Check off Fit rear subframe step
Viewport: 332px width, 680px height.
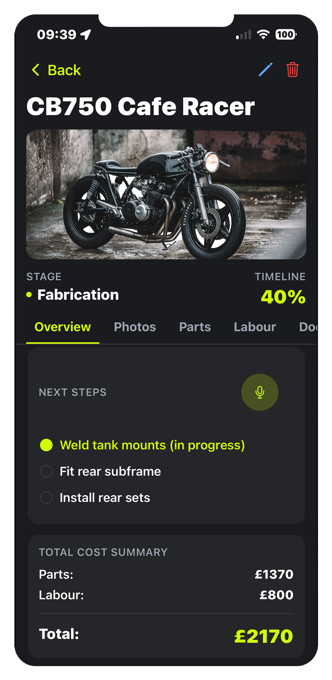coord(46,471)
